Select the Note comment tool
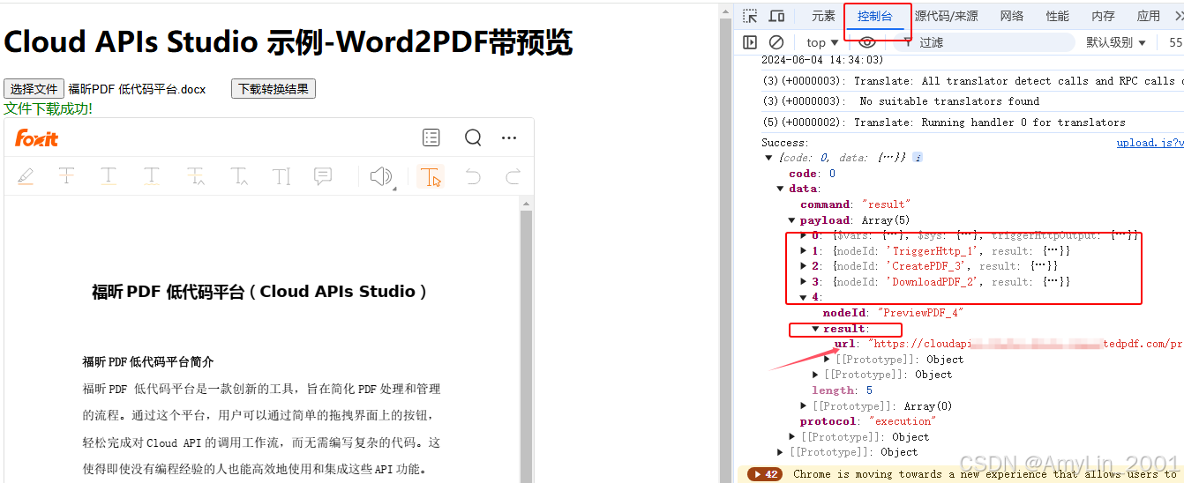 (x=323, y=176)
